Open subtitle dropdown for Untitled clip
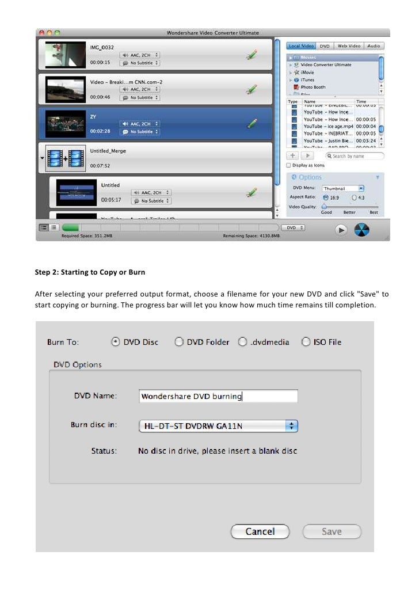 (151, 201)
